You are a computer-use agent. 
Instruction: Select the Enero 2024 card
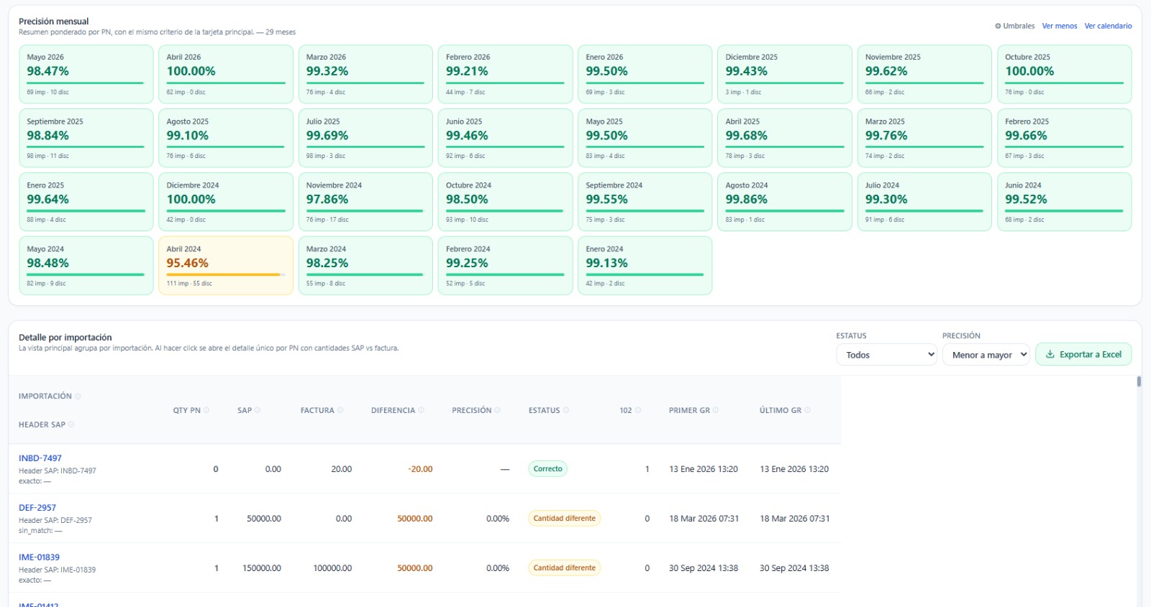pos(645,266)
